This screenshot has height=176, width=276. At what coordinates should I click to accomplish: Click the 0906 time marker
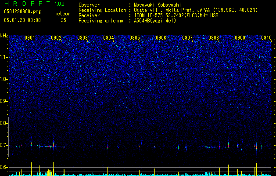pyautogui.click(x=161, y=38)
